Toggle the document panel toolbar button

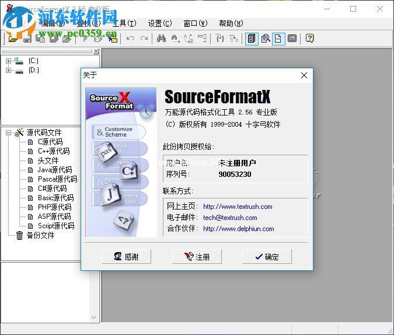pyautogui.click(x=252, y=39)
